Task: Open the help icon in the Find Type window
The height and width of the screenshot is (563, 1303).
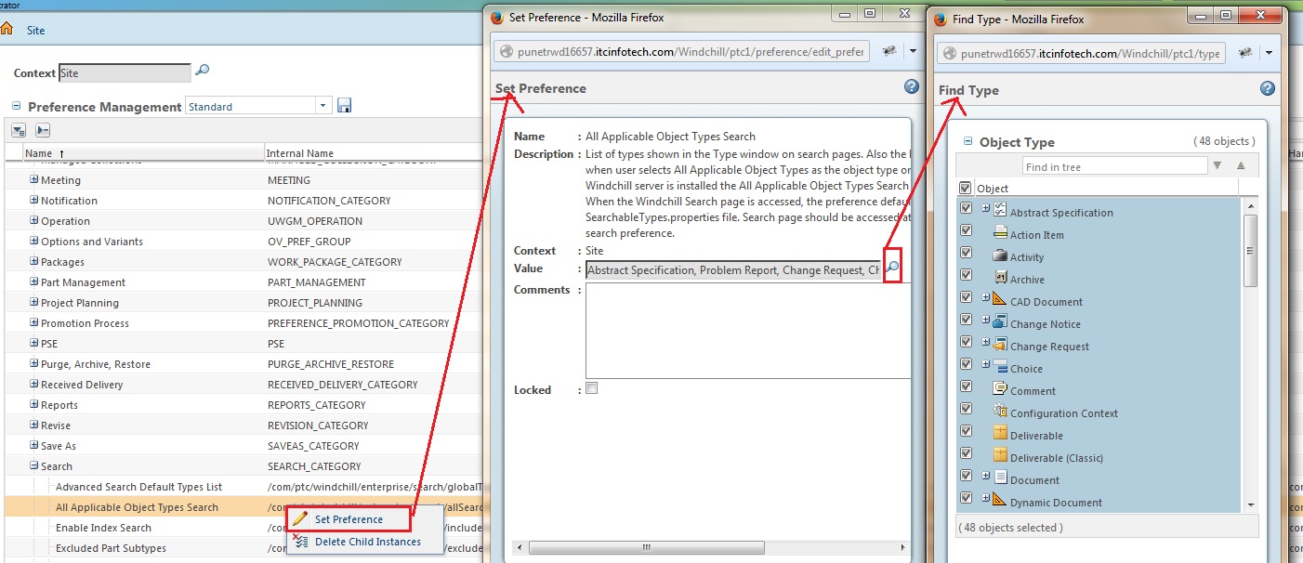Action: pyautogui.click(x=1268, y=89)
